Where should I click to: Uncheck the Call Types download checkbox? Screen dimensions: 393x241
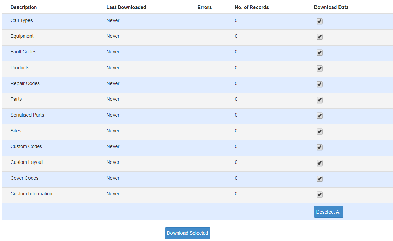[319, 21]
